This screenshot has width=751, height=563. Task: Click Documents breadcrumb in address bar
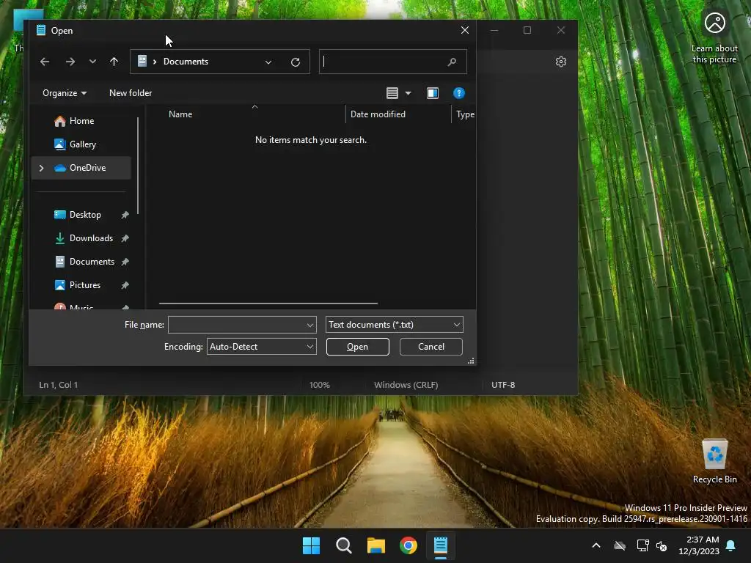(x=186, y=62)
